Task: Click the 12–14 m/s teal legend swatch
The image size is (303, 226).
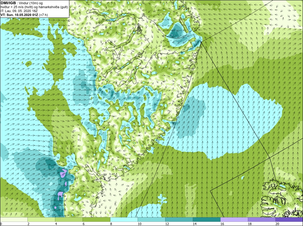Action: tap(179, 219)
